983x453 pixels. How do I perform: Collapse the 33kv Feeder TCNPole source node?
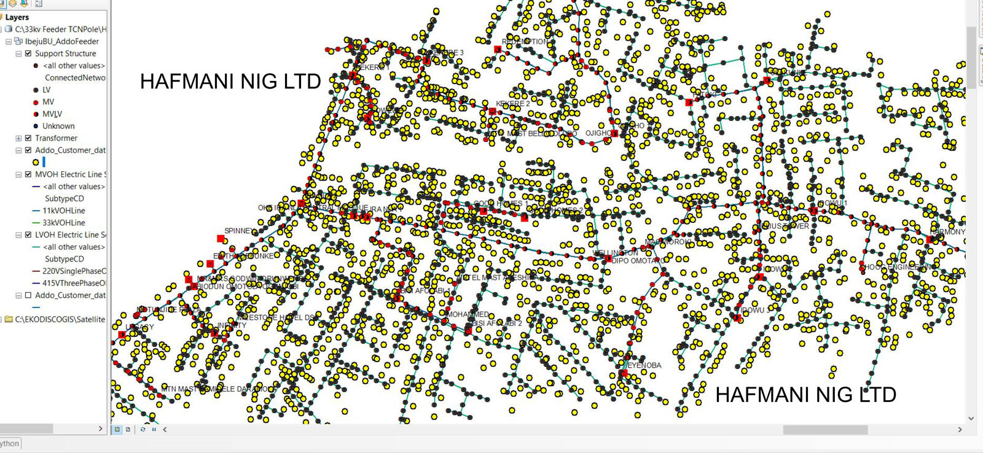(1, 29)
